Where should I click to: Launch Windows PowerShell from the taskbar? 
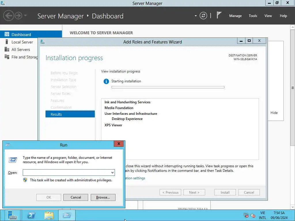(x=31, y=215)
